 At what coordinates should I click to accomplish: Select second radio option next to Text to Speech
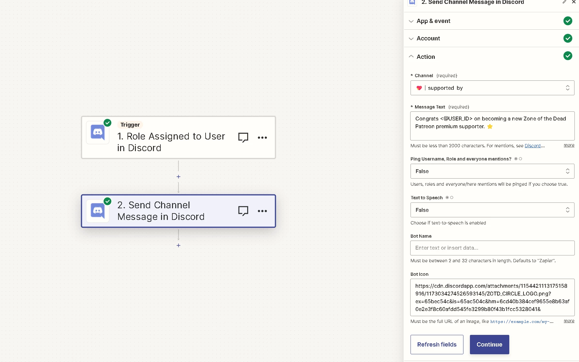pos(452,198)
